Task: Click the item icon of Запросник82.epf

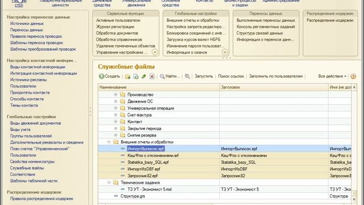Action: pos(123,175)
